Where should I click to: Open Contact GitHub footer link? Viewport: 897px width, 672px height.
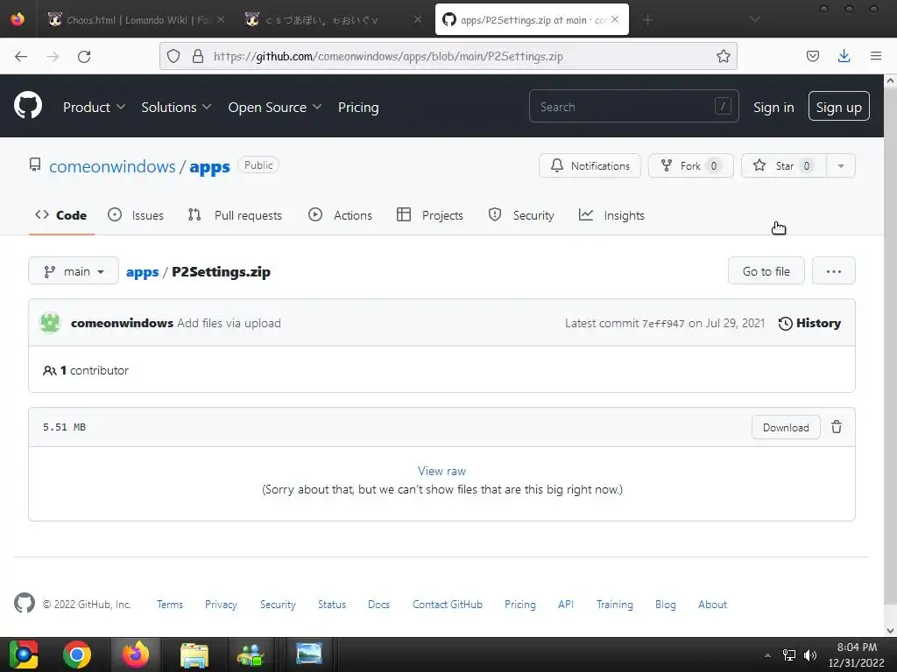coord(448,604)
